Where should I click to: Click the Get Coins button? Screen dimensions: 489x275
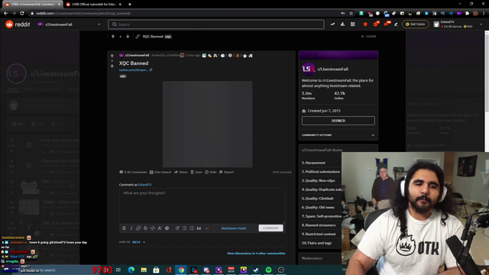(416, 24)
